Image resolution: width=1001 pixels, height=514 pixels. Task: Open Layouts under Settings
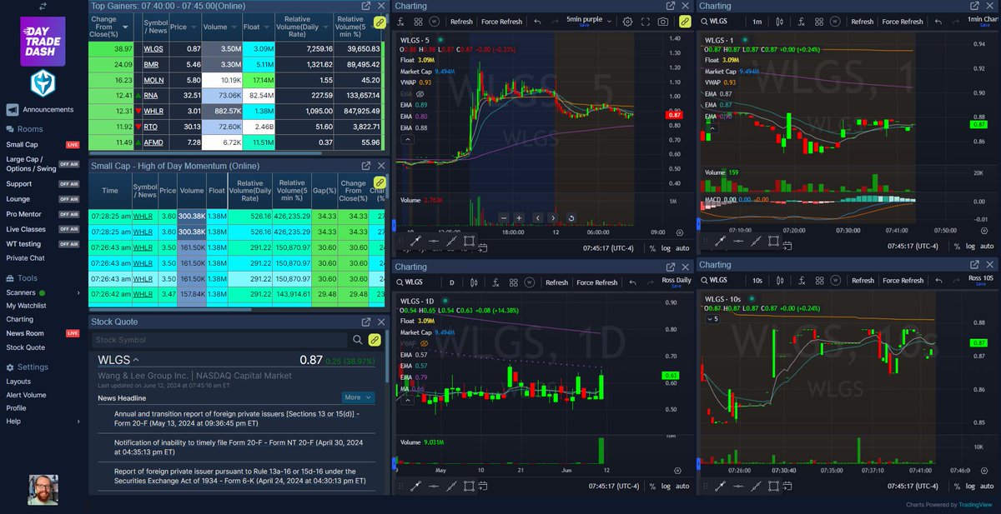(x=19, y=382)
